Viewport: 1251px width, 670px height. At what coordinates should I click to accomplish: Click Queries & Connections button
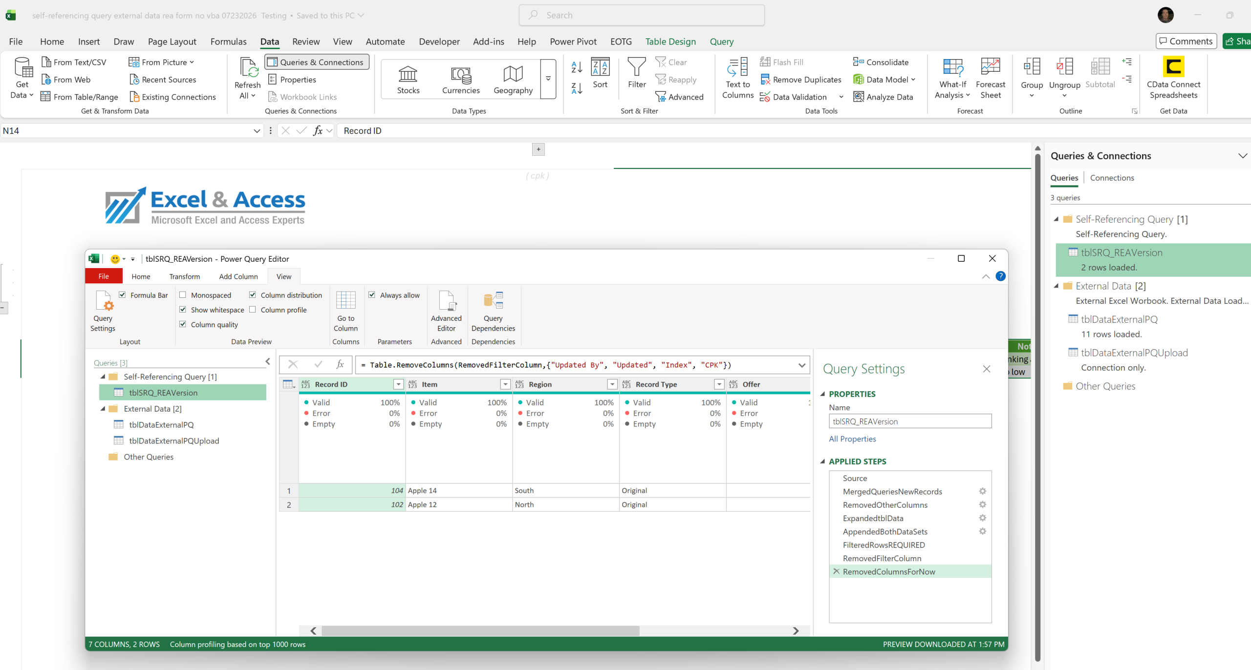[x=317, y=62]
